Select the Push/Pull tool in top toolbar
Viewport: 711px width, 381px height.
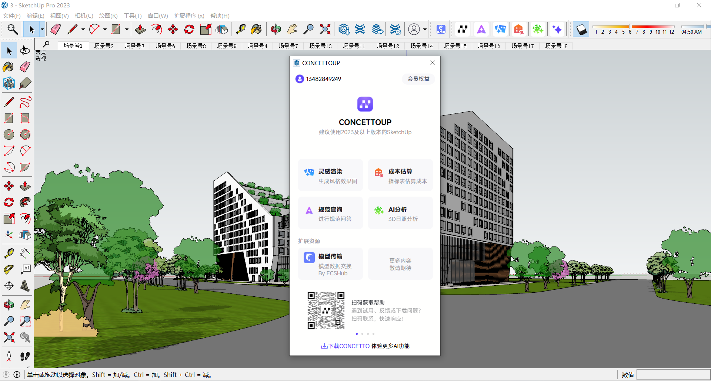click(x=140, y=29)
